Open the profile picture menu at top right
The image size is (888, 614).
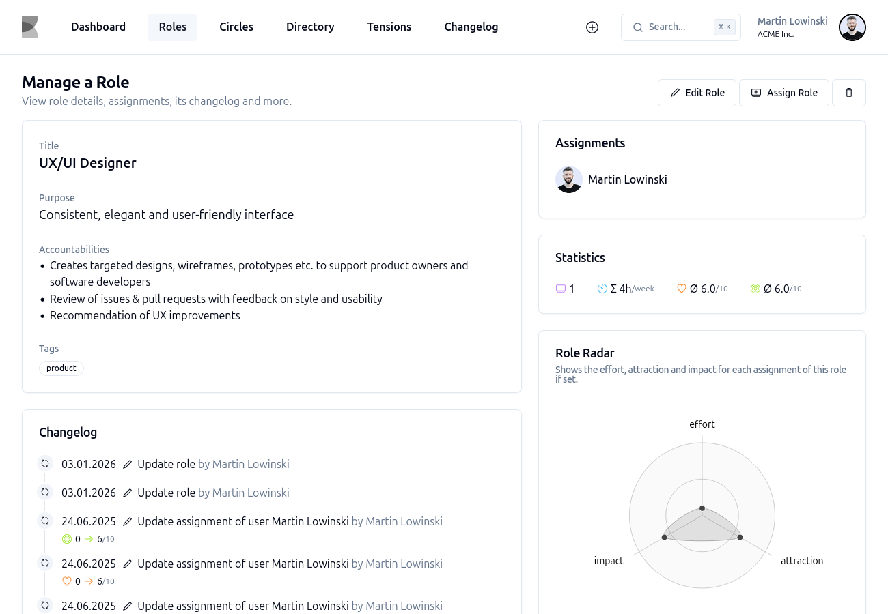coord(852,27)
